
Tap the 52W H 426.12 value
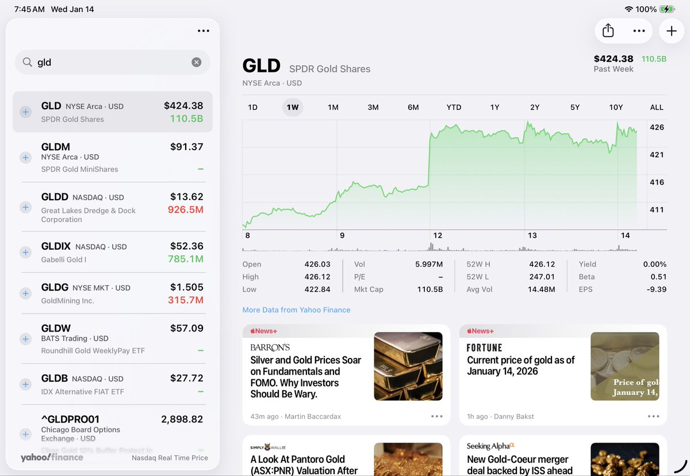tap(542, 264)
